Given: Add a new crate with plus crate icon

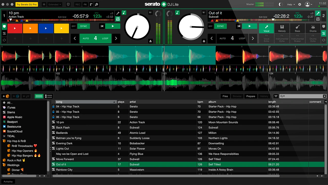Looking at the screenshot, I should click(6, 96).
